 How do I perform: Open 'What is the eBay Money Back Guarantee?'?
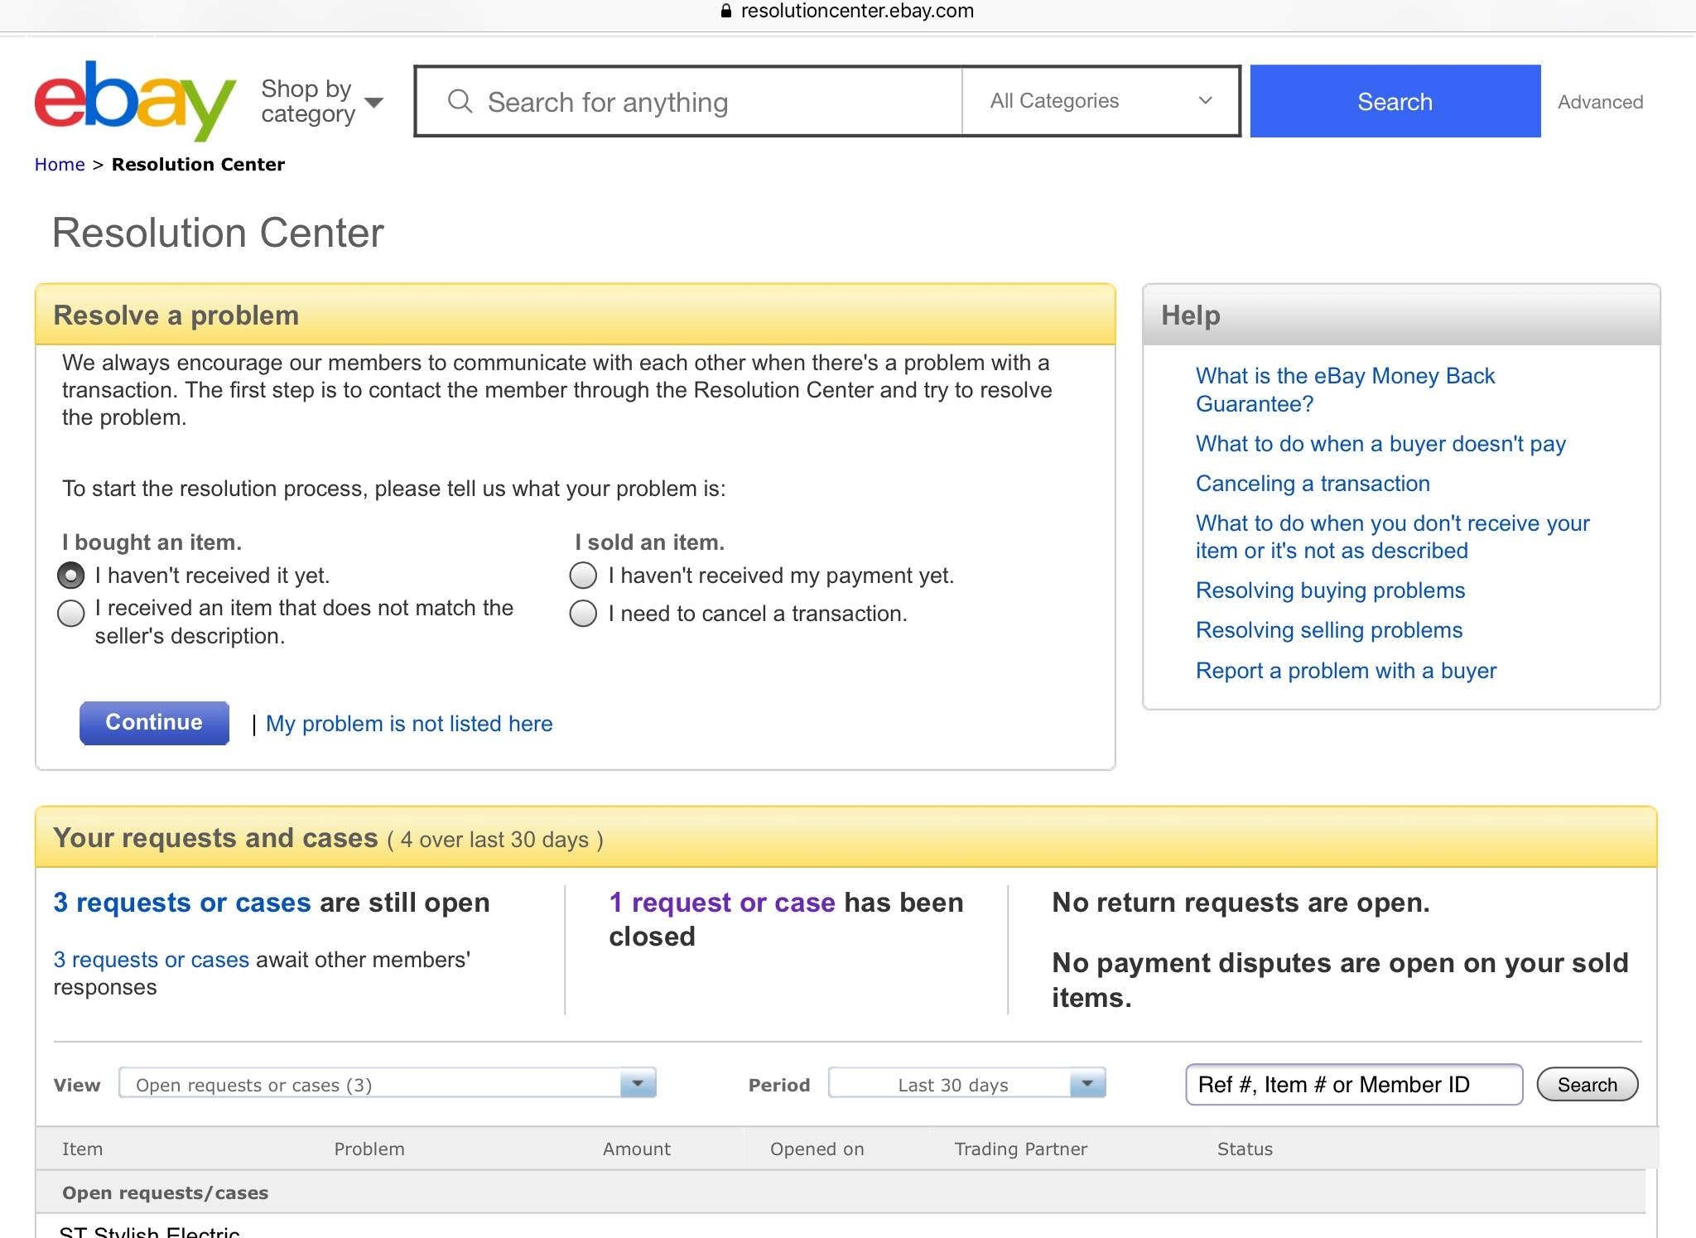click(x=1345, y=389)
